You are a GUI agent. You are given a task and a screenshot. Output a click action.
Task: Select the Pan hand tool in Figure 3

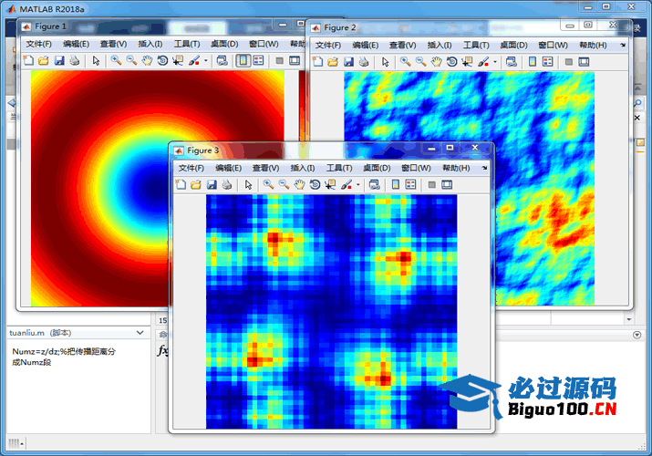tap(299, 184)
